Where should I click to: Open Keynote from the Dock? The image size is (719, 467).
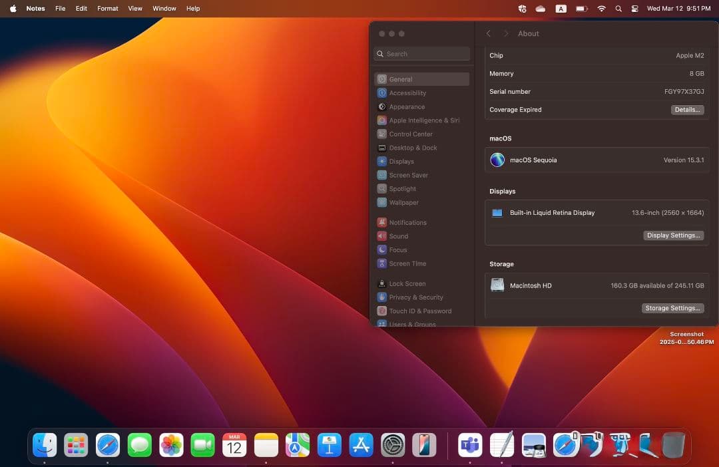(330, 445)
